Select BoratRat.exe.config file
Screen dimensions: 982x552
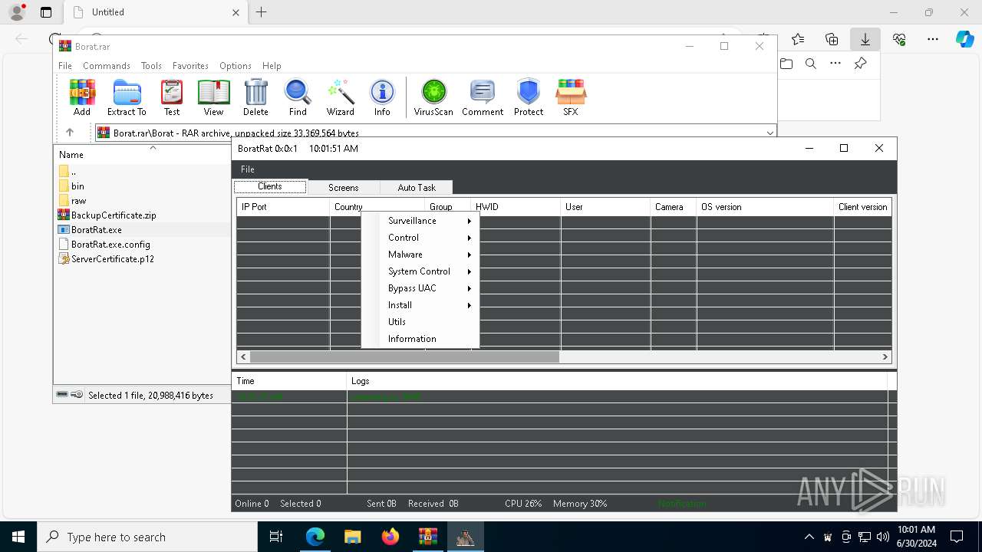click(110, 245)
